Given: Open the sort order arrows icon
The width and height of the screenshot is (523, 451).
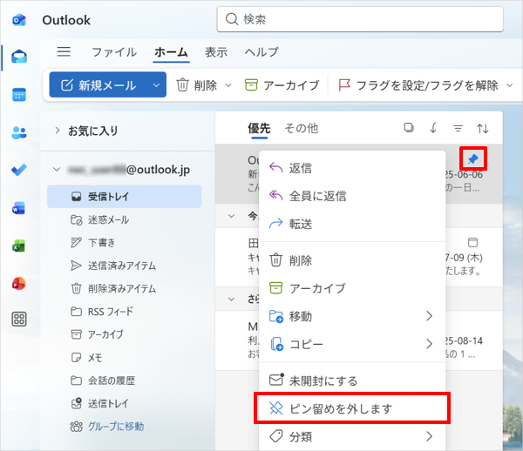Looking at the screenshot, I should (x=483, y=128).
